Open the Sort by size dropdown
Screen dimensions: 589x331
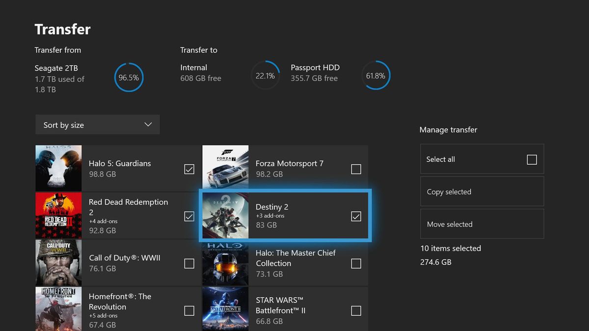(x=97, y=125)
